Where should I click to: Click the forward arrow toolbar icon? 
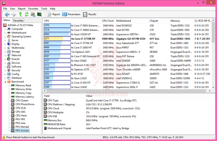[x=14, y=14]
